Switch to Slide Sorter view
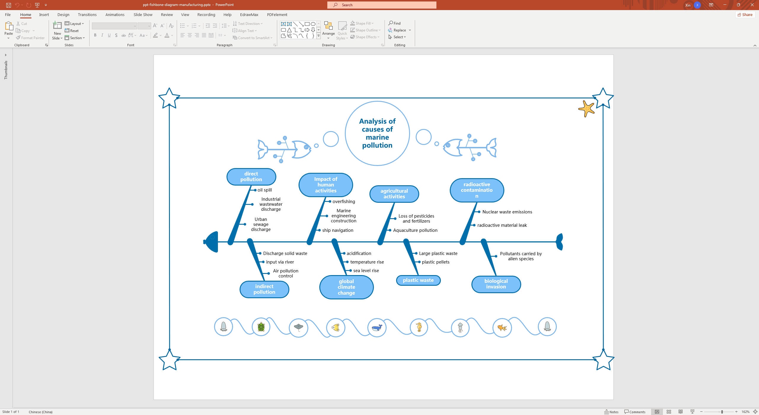The height and width of the screenshot is (415, 759). tap(669, 412)
